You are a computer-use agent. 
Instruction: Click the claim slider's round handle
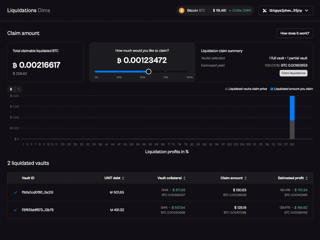149,72
